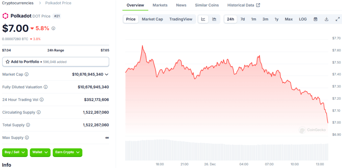Click the chart price peak near $7.60
The width and height of the screenshot is (342, 168).
click(142, 46)
